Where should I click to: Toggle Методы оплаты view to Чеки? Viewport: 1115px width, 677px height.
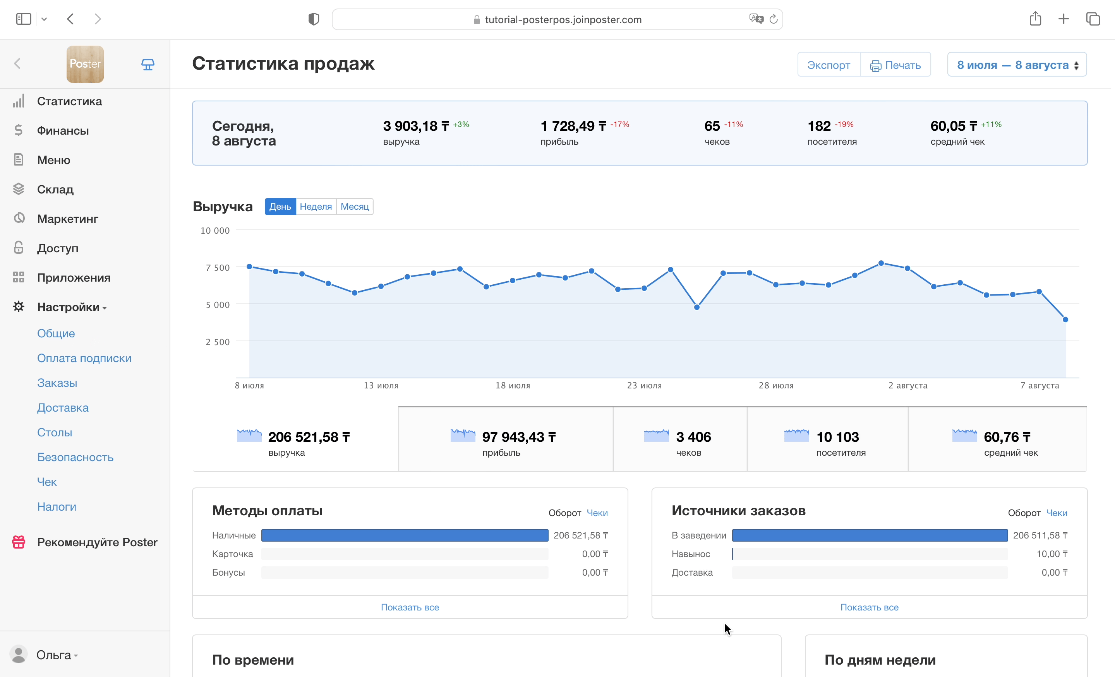click(597, 513)
